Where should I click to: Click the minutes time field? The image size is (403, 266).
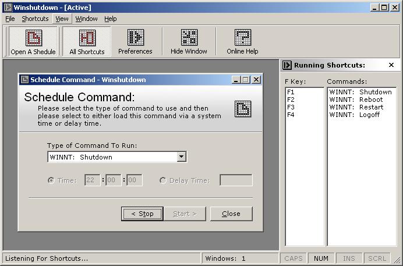pos(113,180)
